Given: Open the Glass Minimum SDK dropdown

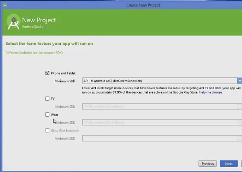Looking at the screenshot, I should point(162,138).
